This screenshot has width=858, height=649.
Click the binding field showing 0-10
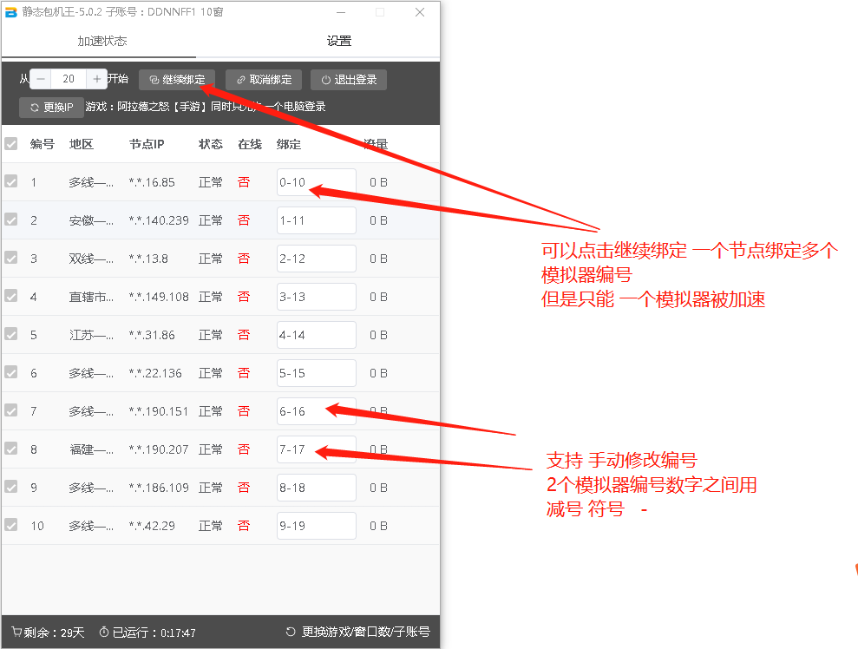tap(316, 182)
